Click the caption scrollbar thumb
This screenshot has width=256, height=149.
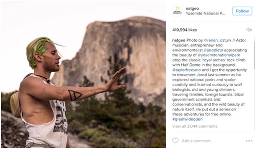tap(254, 53)
